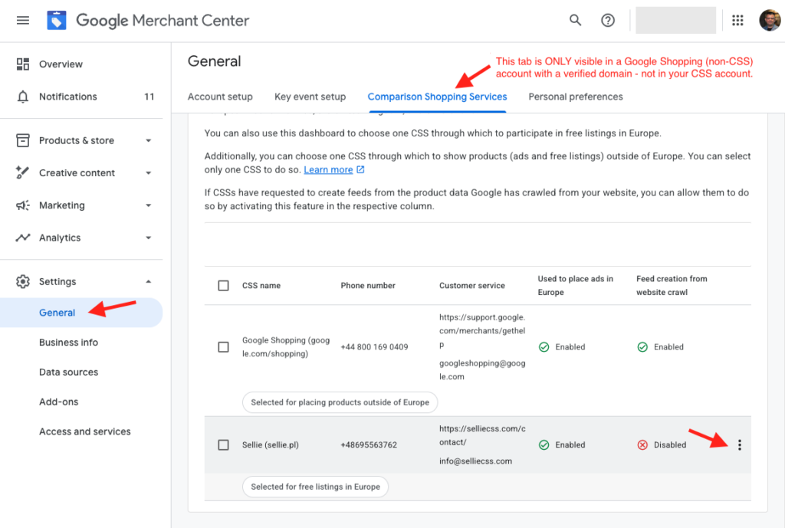Click Google Shopping ads Enabled check icon

544,347
